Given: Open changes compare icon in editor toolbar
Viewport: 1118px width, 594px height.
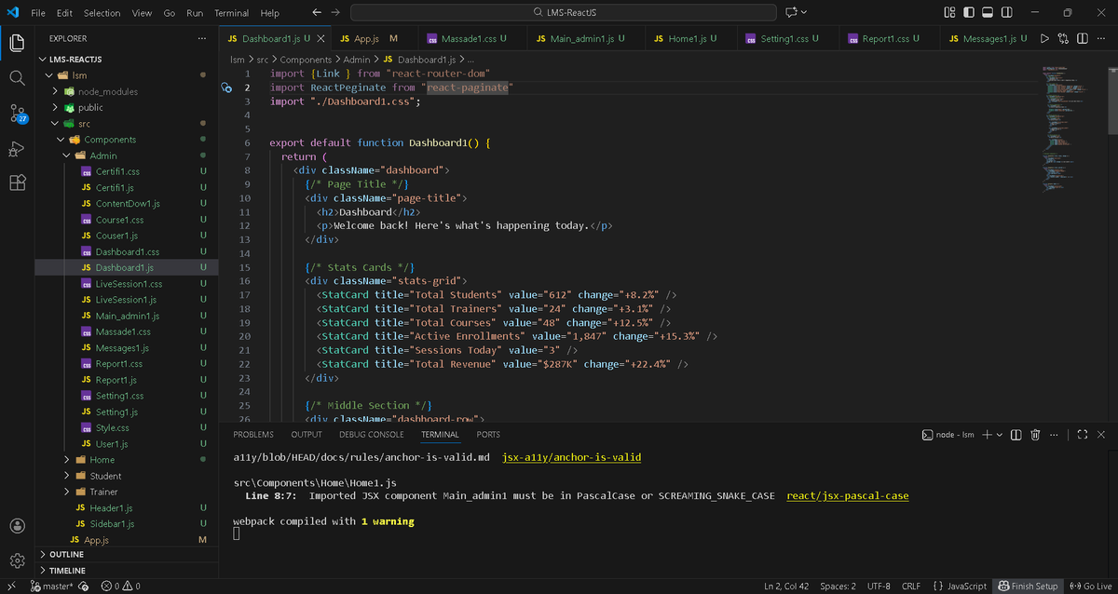Looking at the screenshot, I should (1063, 38).
